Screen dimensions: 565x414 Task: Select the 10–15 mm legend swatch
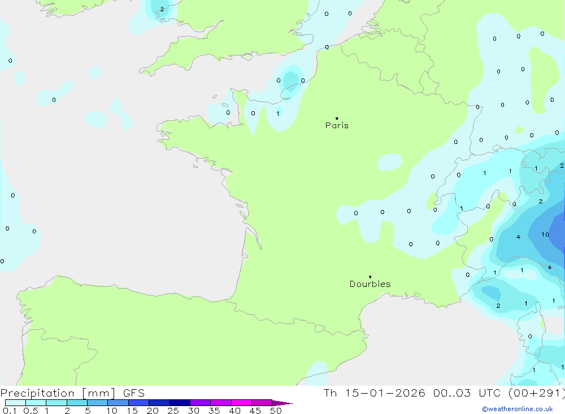(118, 403)
